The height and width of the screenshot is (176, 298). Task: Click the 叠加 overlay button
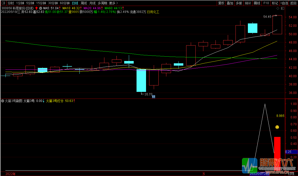pyautogui.click(x=230, y=3)
